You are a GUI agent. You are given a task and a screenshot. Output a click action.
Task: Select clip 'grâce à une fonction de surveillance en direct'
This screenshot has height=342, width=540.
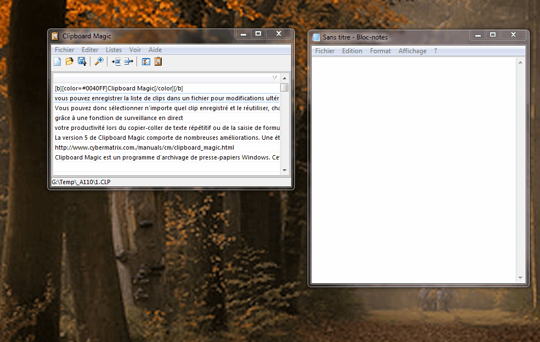coord(166,118)
